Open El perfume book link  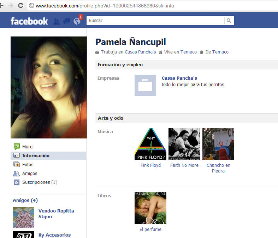(x=150, y=229)
